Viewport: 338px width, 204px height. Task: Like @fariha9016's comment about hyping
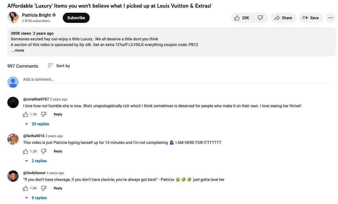[x=25, y=151]
